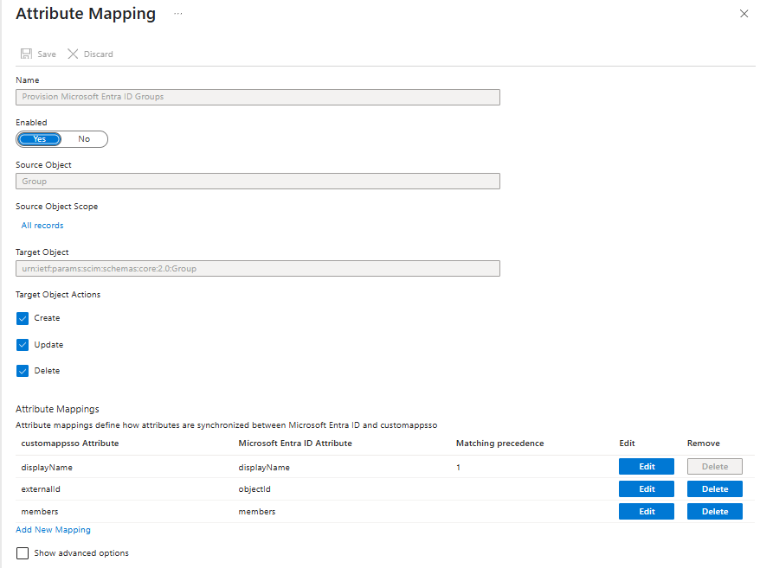Uncheck the Delete target action checkbox
The width and height of the screenshot is (760, 568).
(x=23, y=371)
